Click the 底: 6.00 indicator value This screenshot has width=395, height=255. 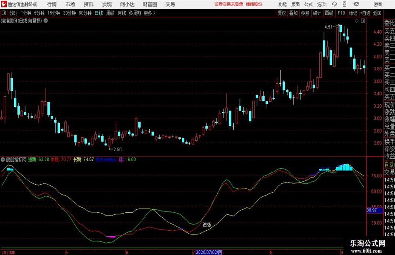click(127, 160)
